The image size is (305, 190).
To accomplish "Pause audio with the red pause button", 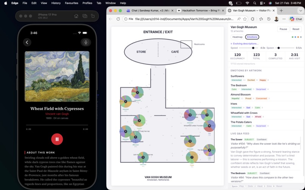I will [x=57, y=139].
